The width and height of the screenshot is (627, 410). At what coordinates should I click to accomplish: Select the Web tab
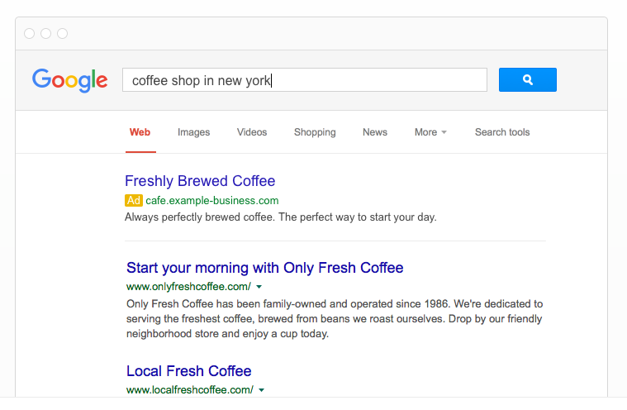(x=140, y=132)
